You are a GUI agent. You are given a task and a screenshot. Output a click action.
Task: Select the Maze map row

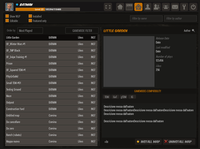click(x=51, y=96)
